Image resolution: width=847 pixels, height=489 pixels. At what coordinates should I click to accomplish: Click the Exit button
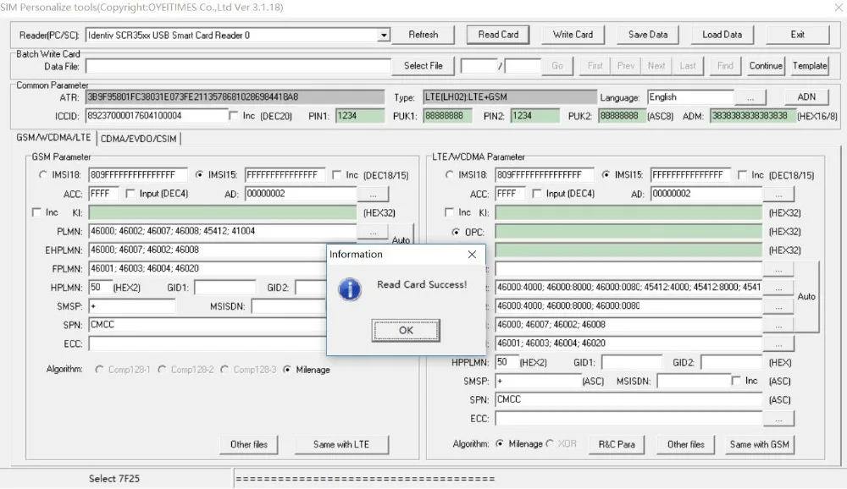pyautogui.click(x=797, y=35)
